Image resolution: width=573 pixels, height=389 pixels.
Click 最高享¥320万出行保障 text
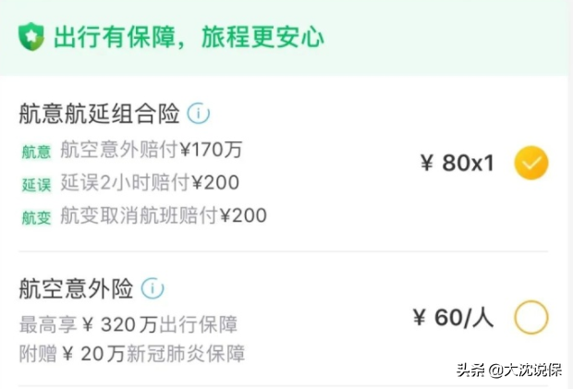[x=128, y=324]
